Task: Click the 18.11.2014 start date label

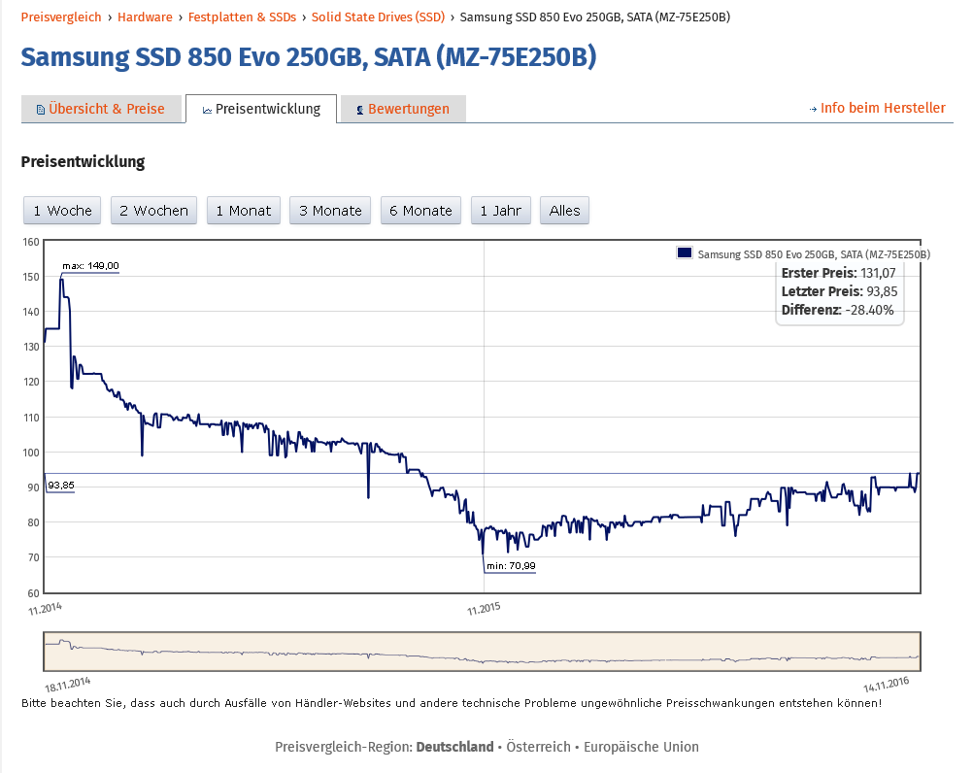Action: click(x=68, y=685)
